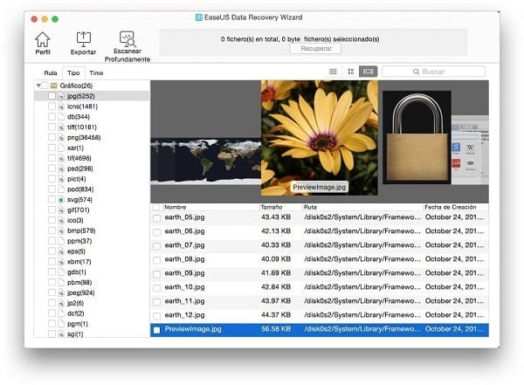Click the Gráfico folder icon
The image size is (524, 385).
coord(54,86)
